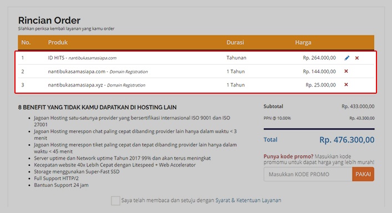Viewport: 392px width, 213px height.
Task: Select the 1 Tahun cell in the nantibukasamasiapa.com row
Action: (x=236, y=72)
